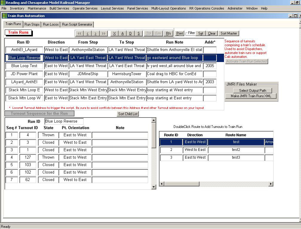
Task: Open the Help menu
Action: pyautogui.click(x=264, y=8)
